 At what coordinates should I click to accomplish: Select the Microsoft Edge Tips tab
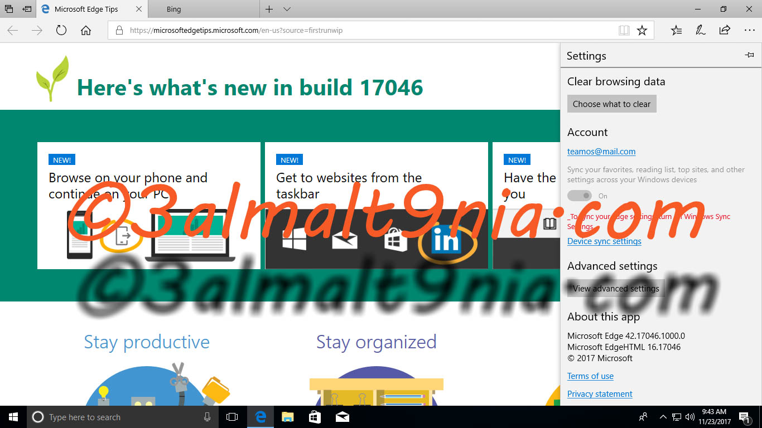pyautogui.click(x=86, y=9)
